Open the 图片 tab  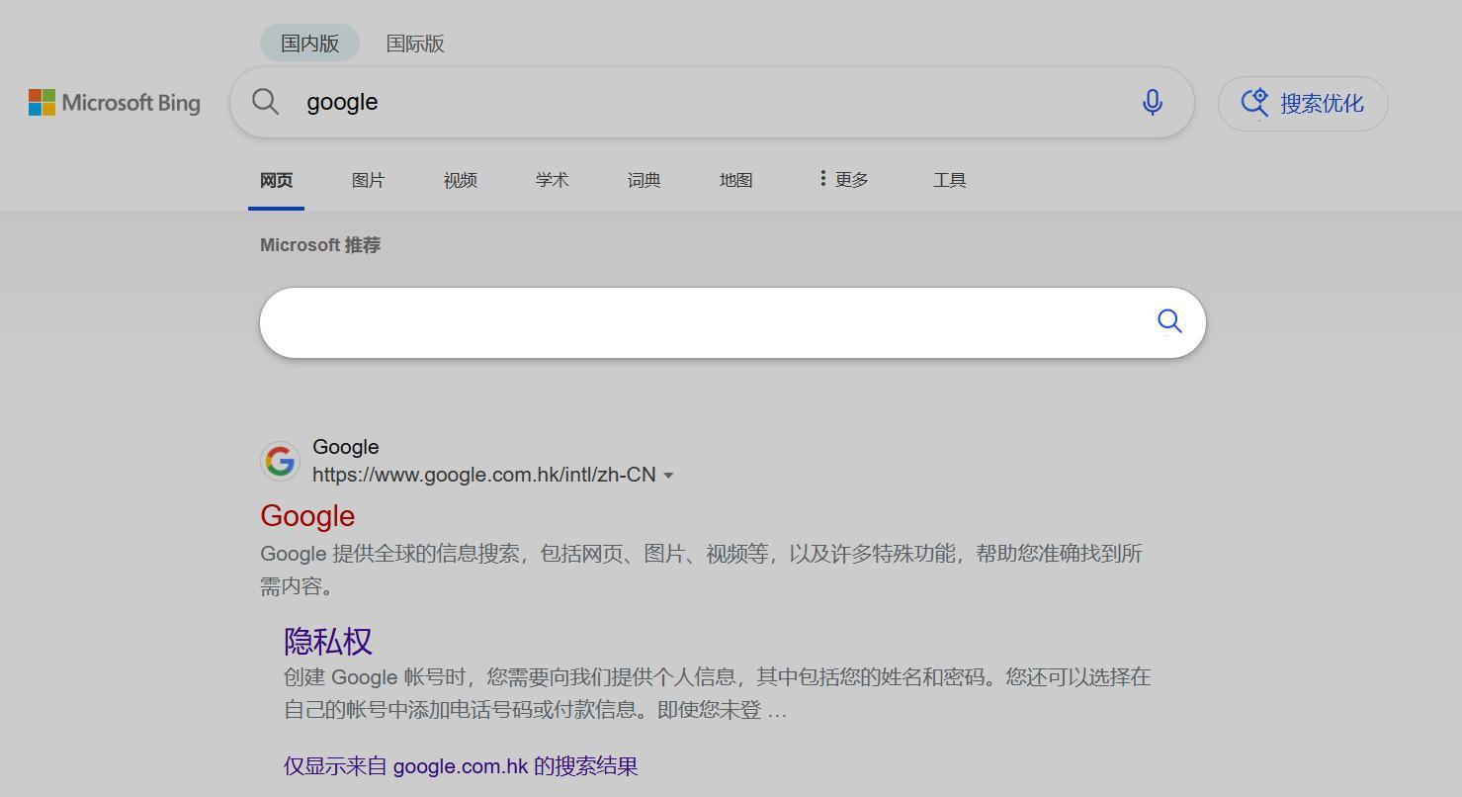pos(368,180)
